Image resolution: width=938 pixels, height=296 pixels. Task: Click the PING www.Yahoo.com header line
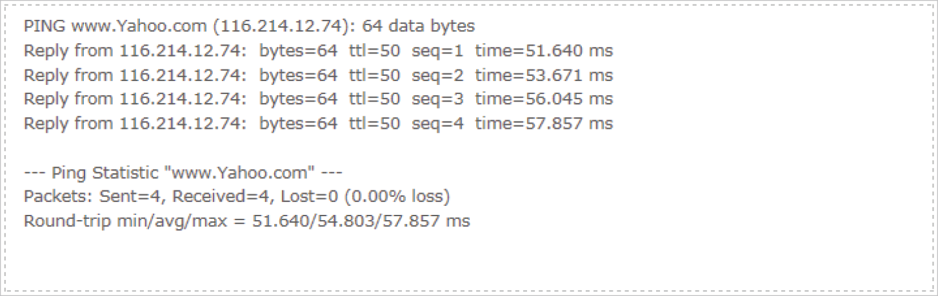249,27
